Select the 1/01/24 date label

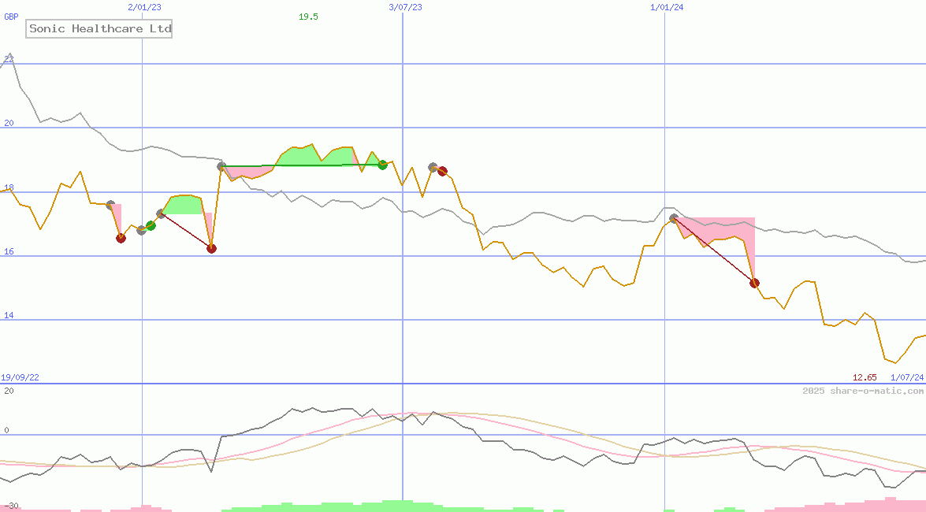click(667, 7)
